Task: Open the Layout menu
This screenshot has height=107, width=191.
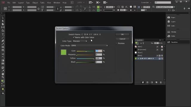Action: point(21,3)
